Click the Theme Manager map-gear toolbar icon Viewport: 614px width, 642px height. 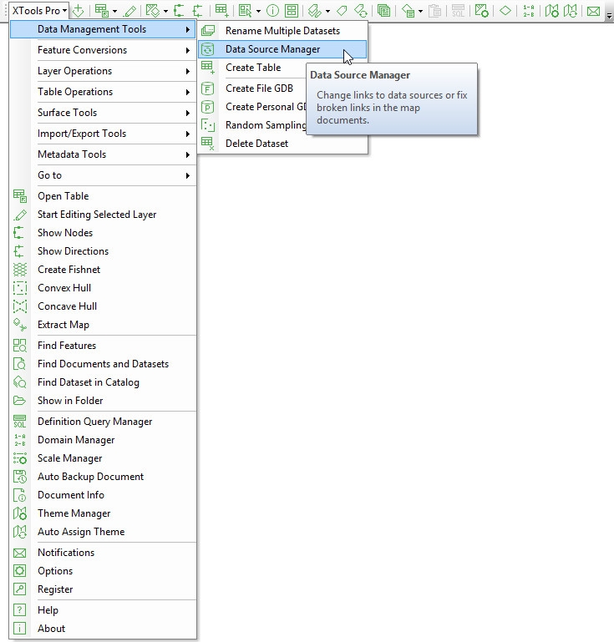pos(551,11)
